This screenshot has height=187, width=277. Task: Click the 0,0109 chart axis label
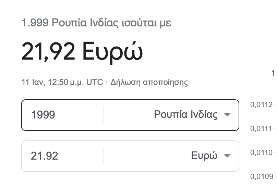[x=262, y=176]
